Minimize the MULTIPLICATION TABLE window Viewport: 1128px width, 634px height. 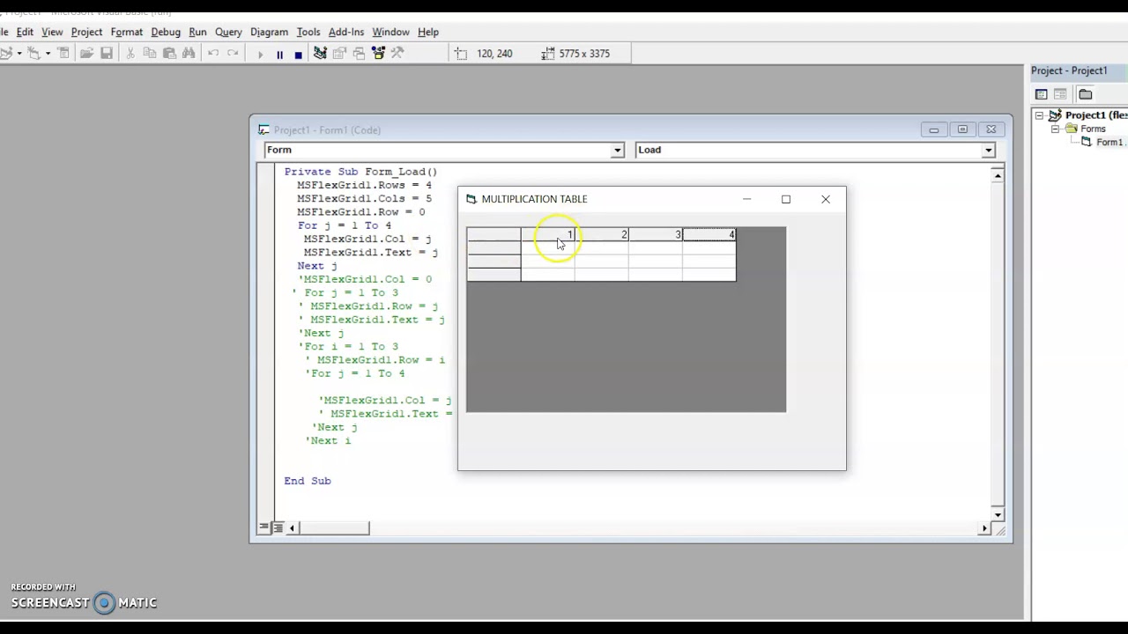[746, 199]
